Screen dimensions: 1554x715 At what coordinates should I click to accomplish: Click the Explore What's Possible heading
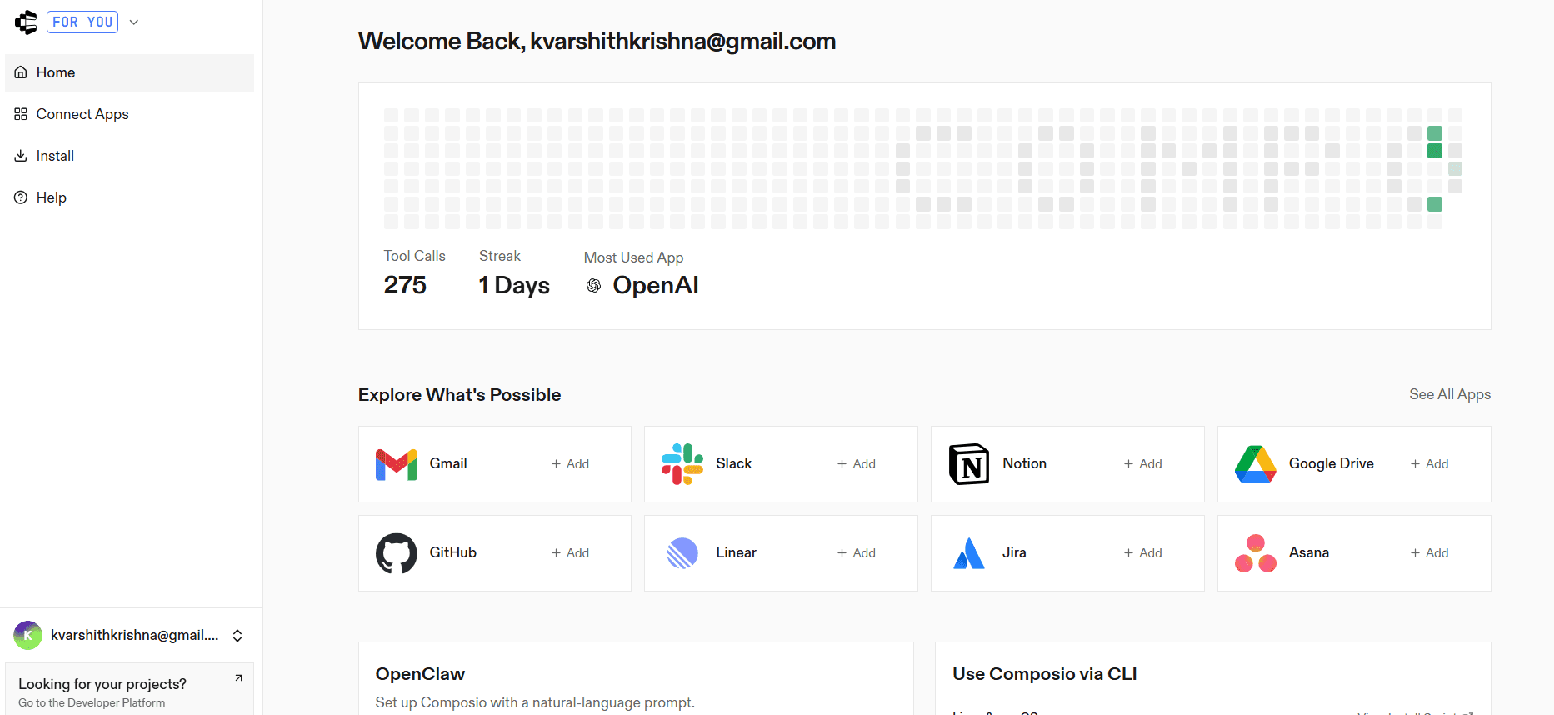459,395
